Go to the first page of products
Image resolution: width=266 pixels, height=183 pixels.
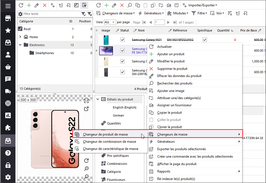click(144, 22)
